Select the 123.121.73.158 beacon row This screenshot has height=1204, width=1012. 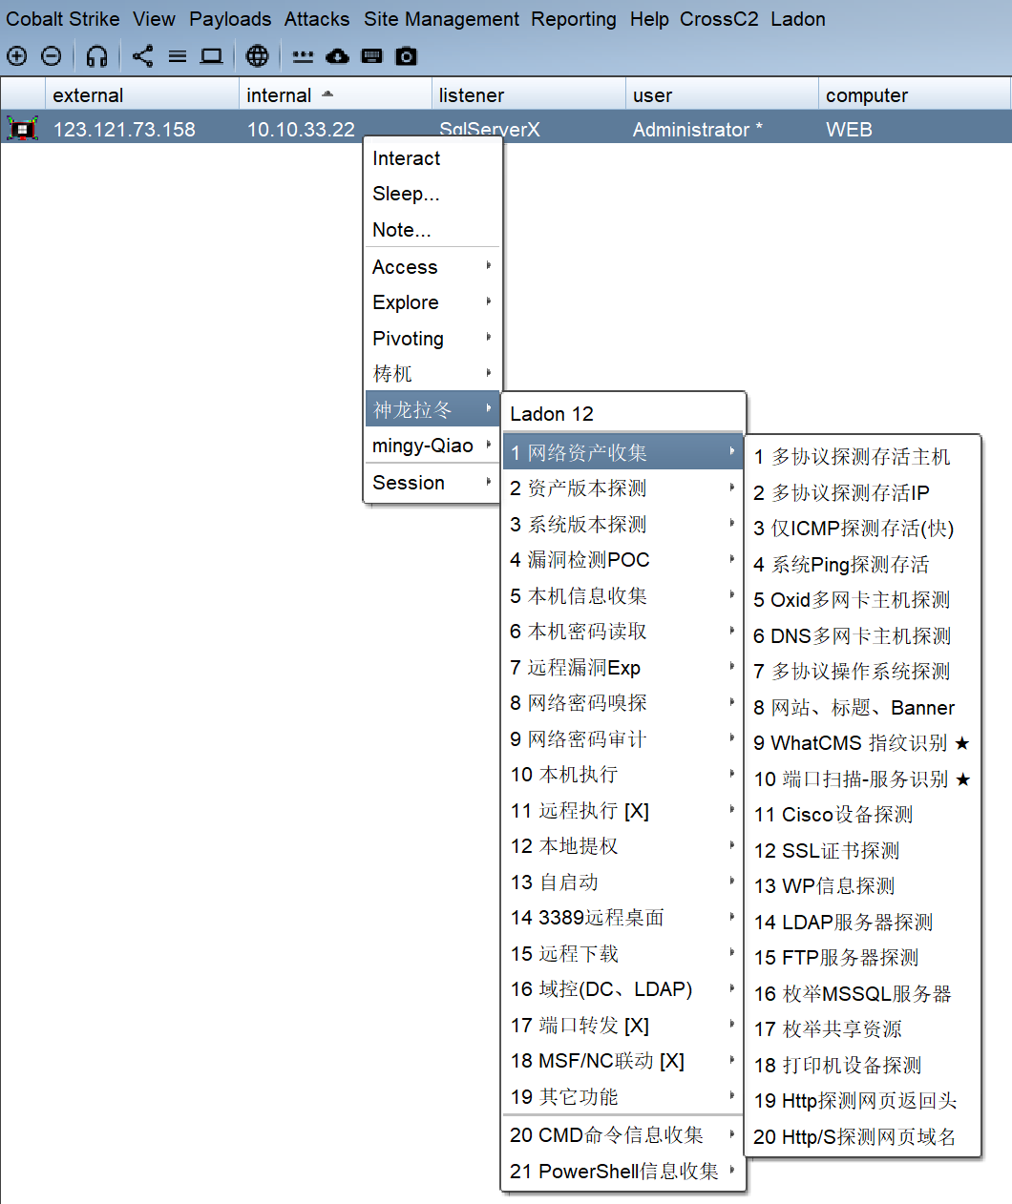coord(124,130)
